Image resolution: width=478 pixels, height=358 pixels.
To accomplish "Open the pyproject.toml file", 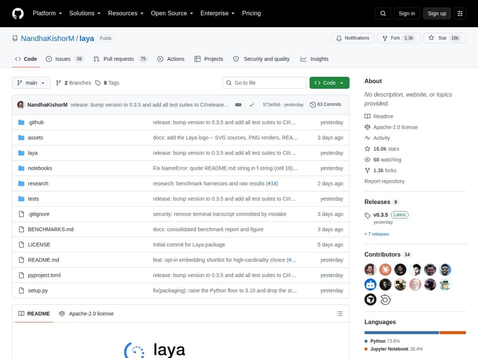I will click(44, 275).
